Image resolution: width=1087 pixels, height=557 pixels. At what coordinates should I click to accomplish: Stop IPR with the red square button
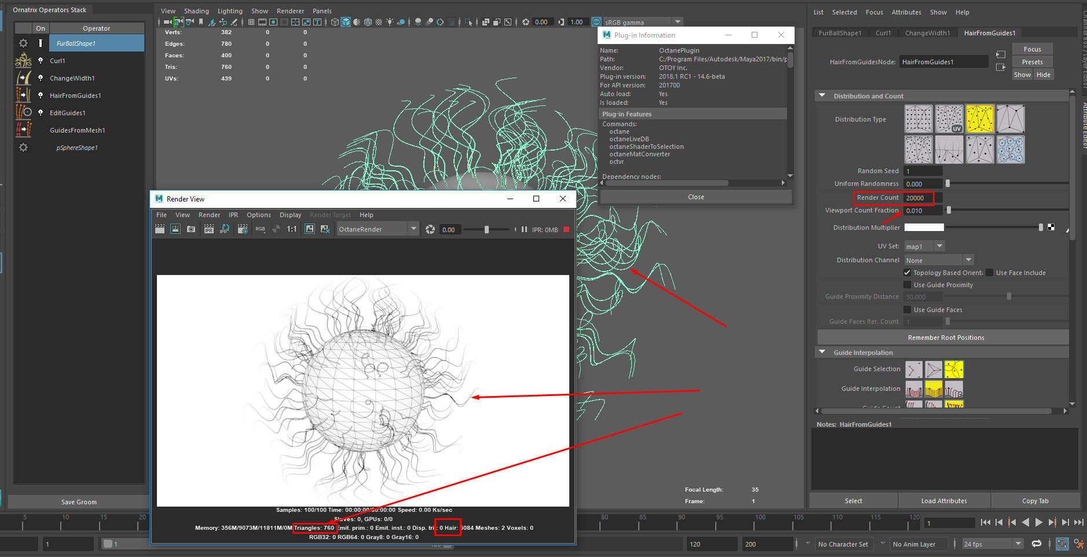(x=566, y=230)
